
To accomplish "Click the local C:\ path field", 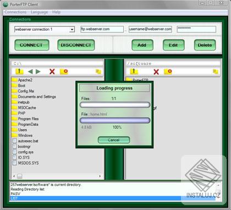I will click(57, 64).
